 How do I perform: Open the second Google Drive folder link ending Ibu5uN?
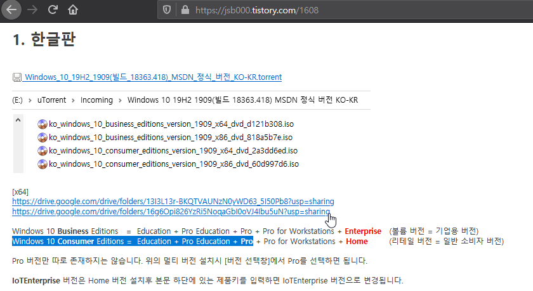[171, 212]
